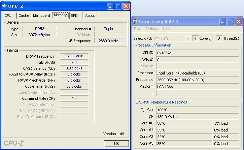Open the File menu in Core Temp
The image size is (244, 150).
137,29
